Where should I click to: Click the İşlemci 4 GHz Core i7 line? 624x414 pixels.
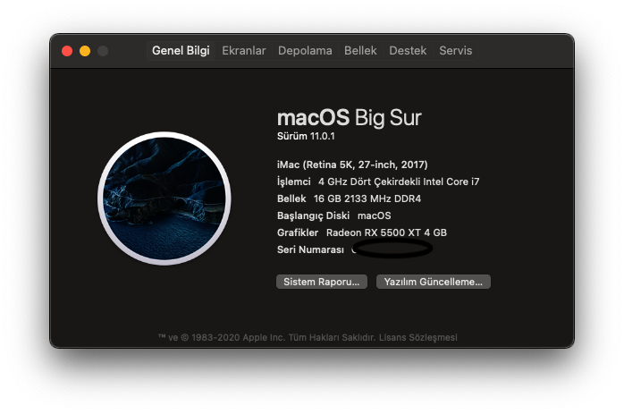(x=378, y=182)
